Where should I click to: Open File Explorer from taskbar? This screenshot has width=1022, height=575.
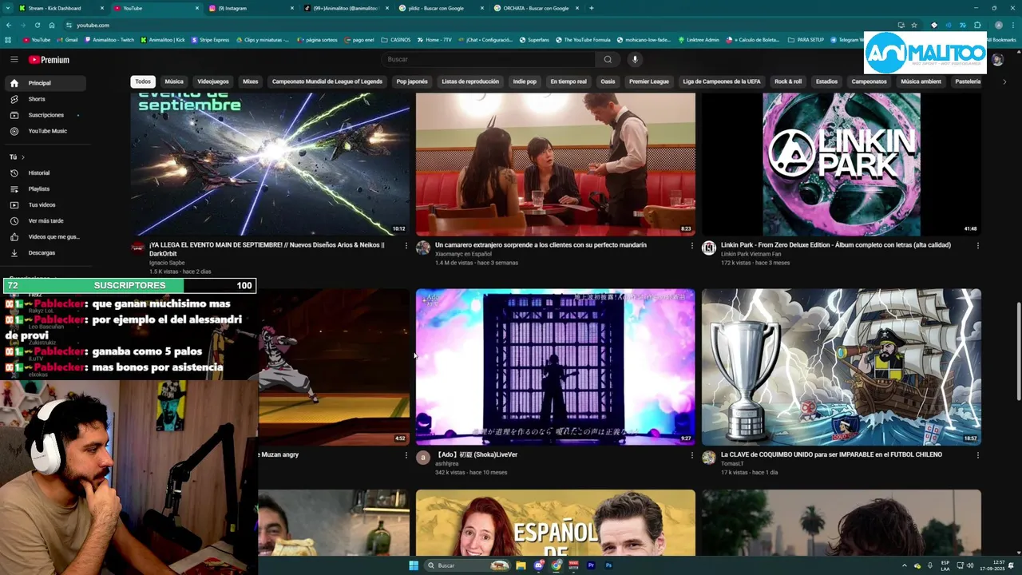[x=521, y=565]
